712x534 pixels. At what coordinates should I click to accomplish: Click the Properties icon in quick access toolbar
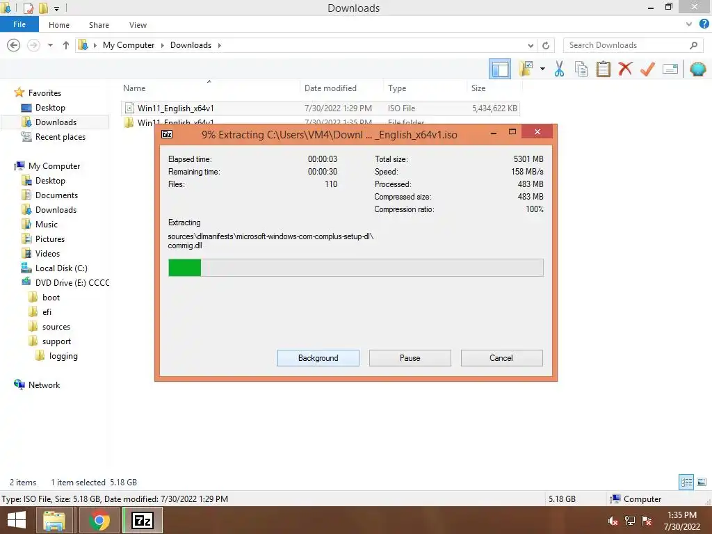[x=28, y=8]
